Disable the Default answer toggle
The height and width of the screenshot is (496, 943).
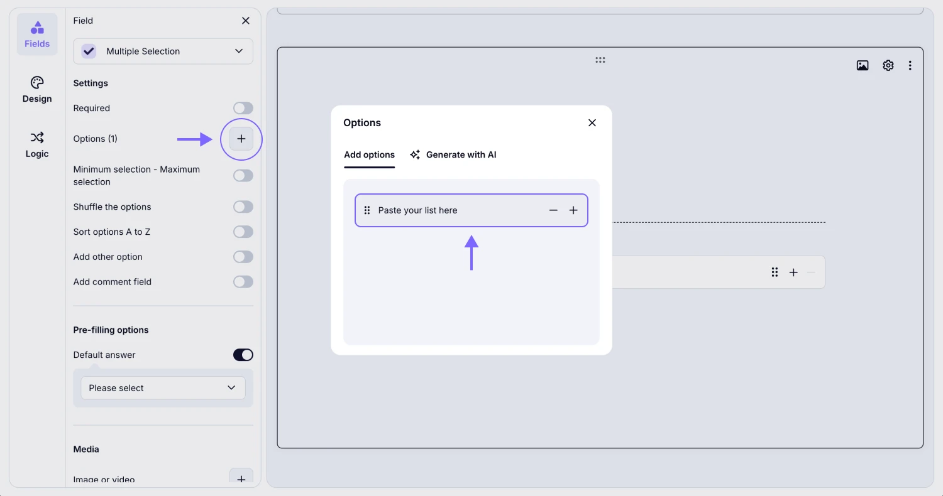(x=243, y=355)
